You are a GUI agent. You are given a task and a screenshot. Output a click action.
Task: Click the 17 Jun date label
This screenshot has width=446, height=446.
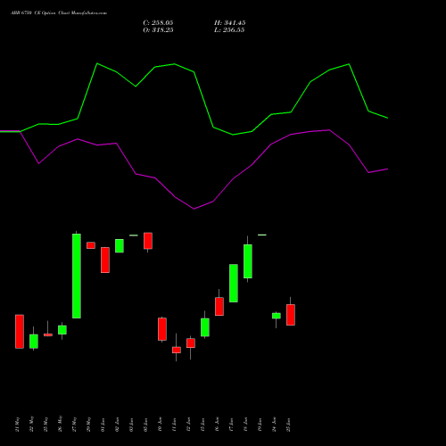point(231,425)
